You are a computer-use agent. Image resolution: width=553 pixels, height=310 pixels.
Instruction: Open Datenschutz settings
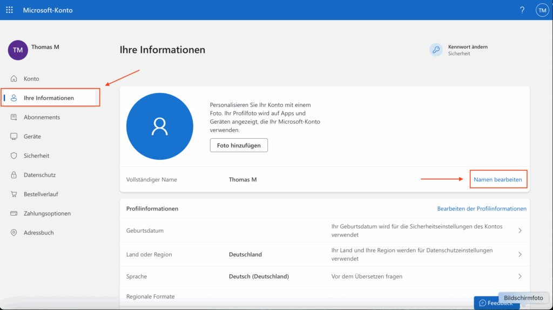coord(39,175)
